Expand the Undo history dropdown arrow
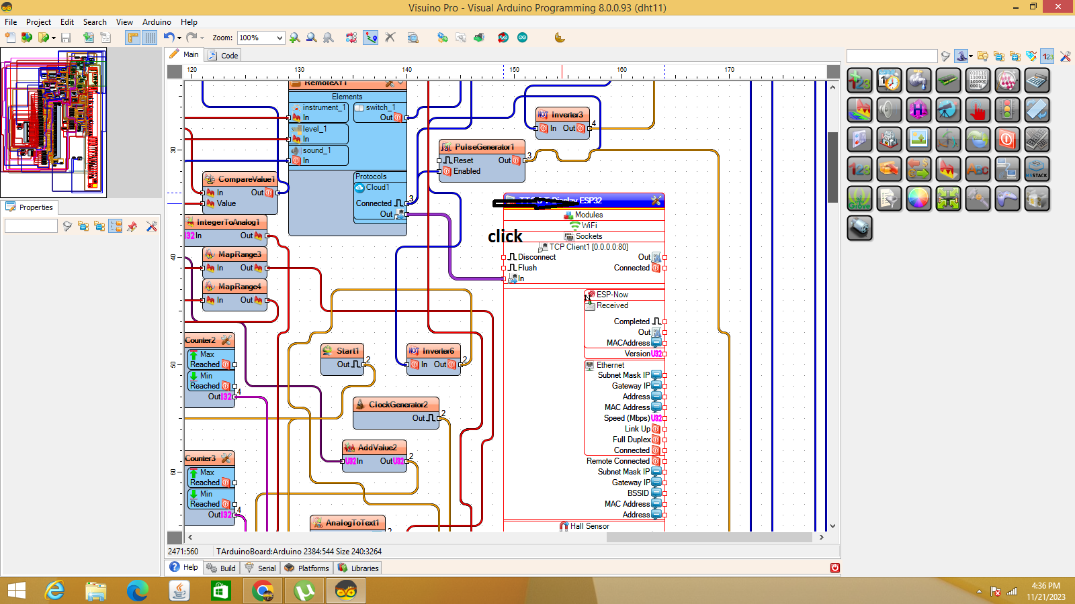This screenshot has width=1075, height=604. pos(178,38)
